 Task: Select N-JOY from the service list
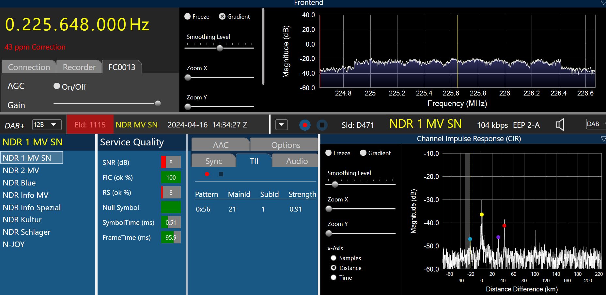click(x=14, y=244)
